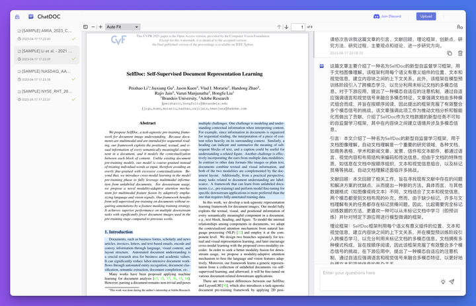
Task: Click the PDF viewer vertical scrollbar
Action: pyautogui.click(x=313, y=44)
